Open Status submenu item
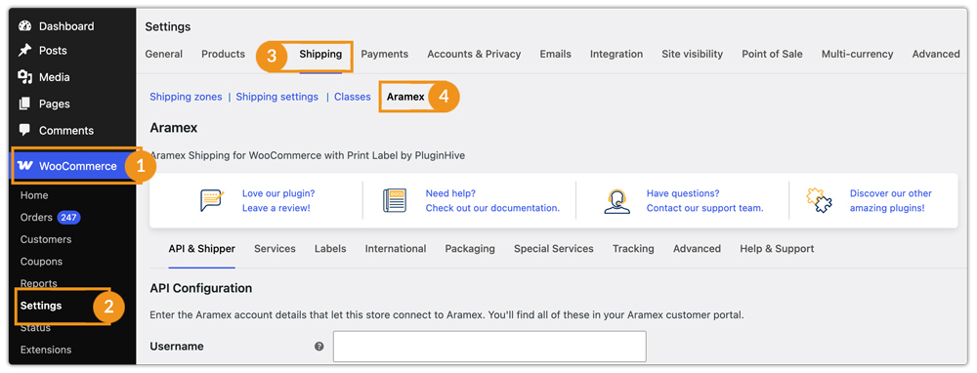The width and height of the screenshot is (977, 373). click(x=35, y=327)
